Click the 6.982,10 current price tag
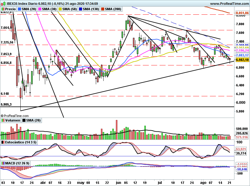Viewport: 250px width, 186px height. [242, 60]
